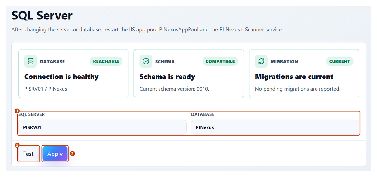Click the migration refresh arrows icon
377x177 pixels.
[x=261, y=61]
